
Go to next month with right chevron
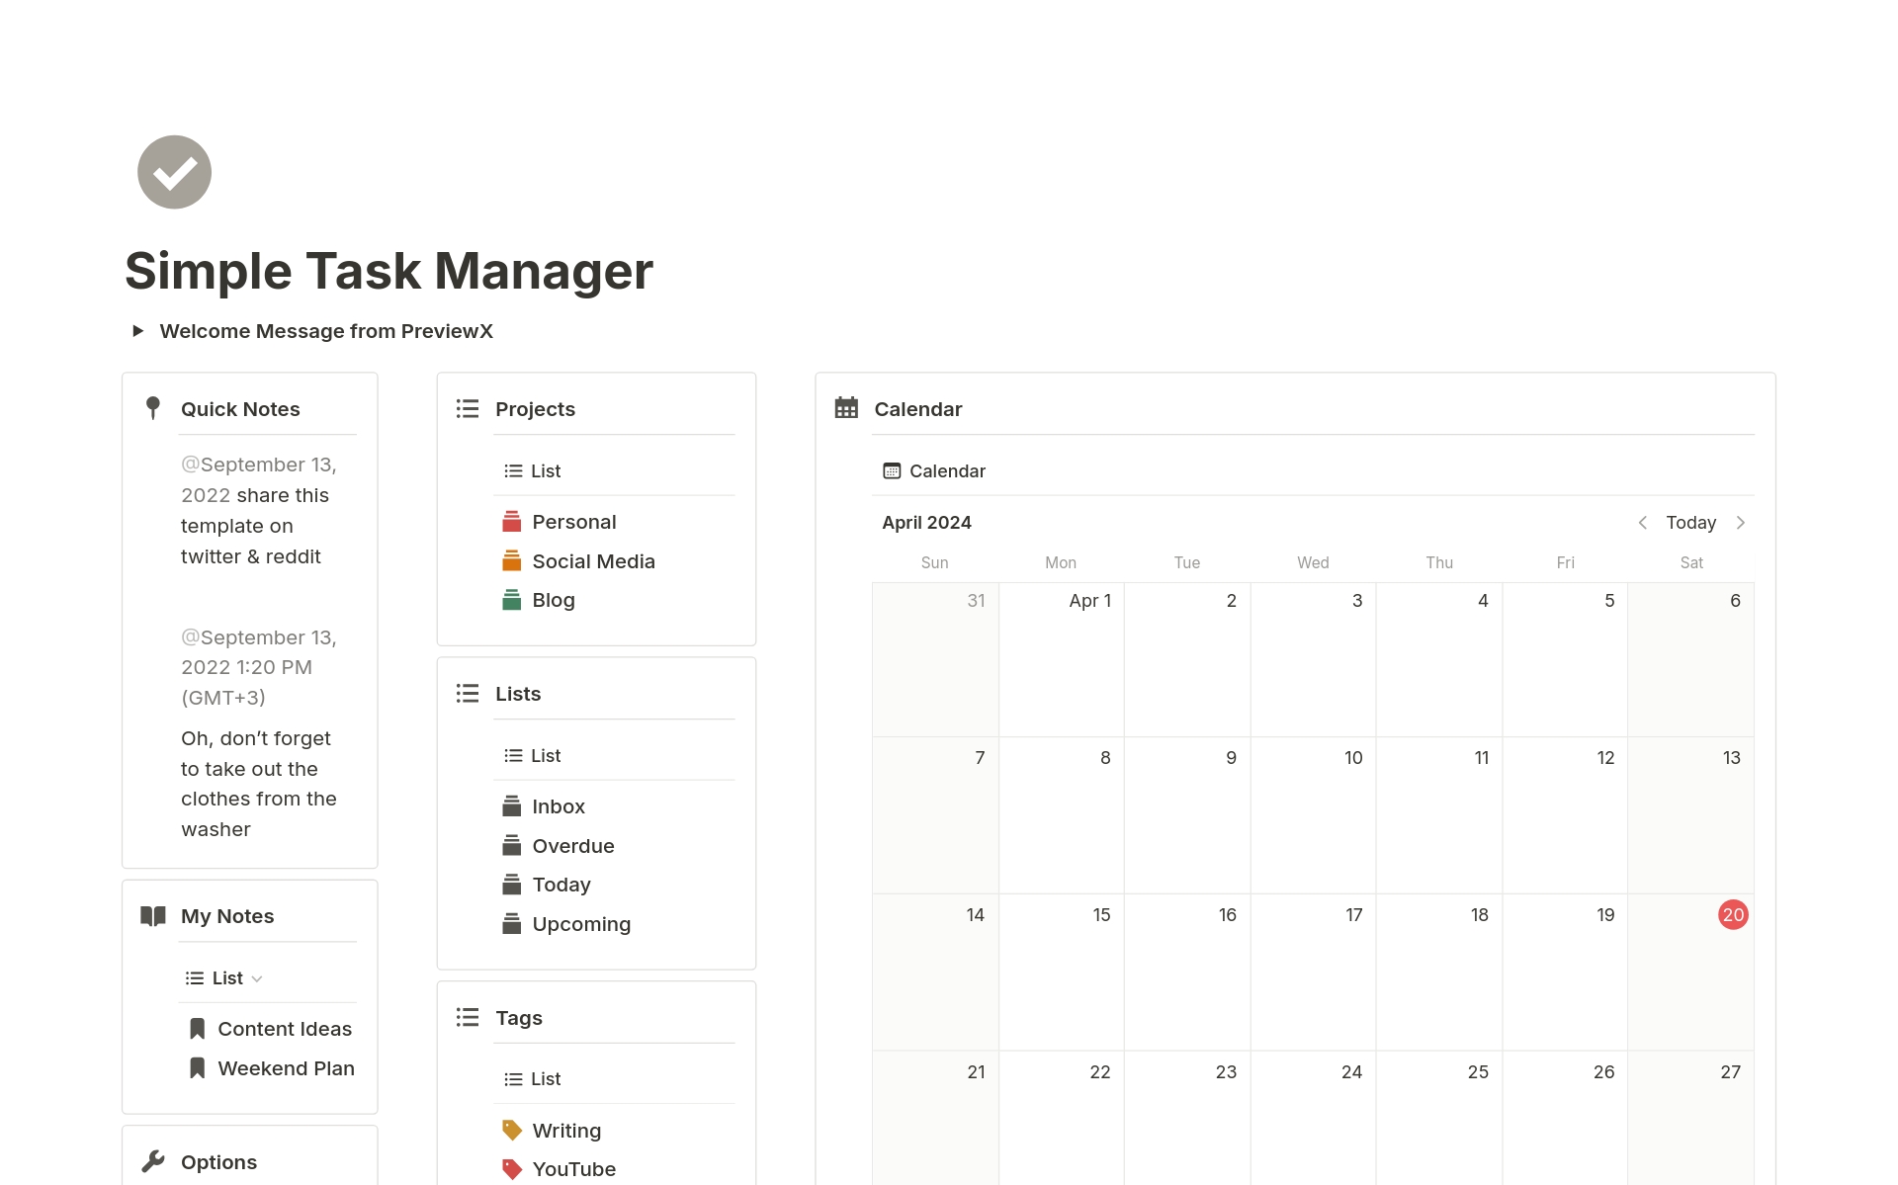[x=1741, y=523]
